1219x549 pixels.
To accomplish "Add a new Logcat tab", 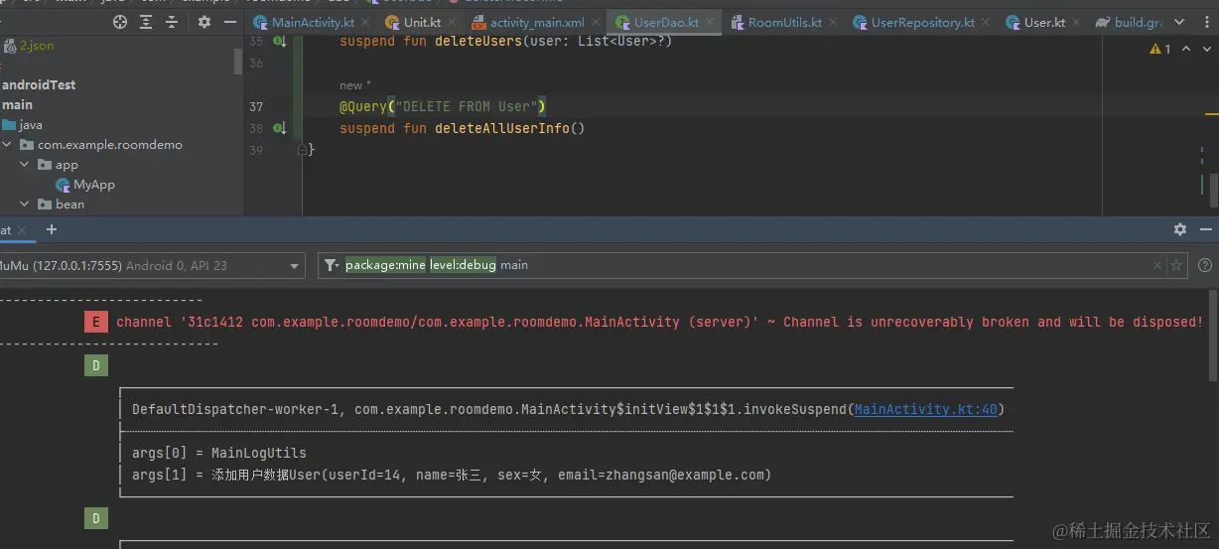I will pos(52,229).
